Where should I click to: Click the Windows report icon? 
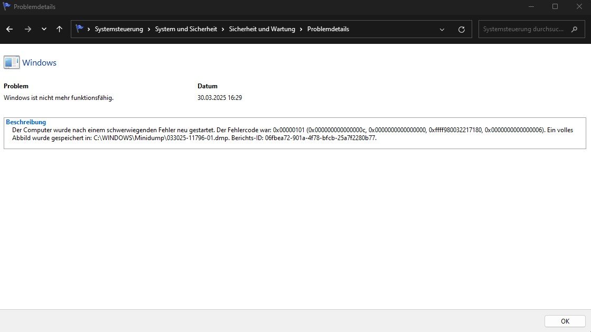point(12,62)
